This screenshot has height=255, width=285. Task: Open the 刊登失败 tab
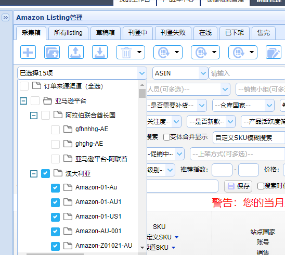point(173,33)
